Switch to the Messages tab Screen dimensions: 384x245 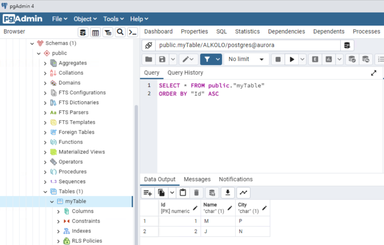[197, 179]
